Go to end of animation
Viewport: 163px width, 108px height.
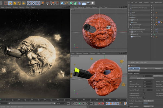(x=91, y=103)
